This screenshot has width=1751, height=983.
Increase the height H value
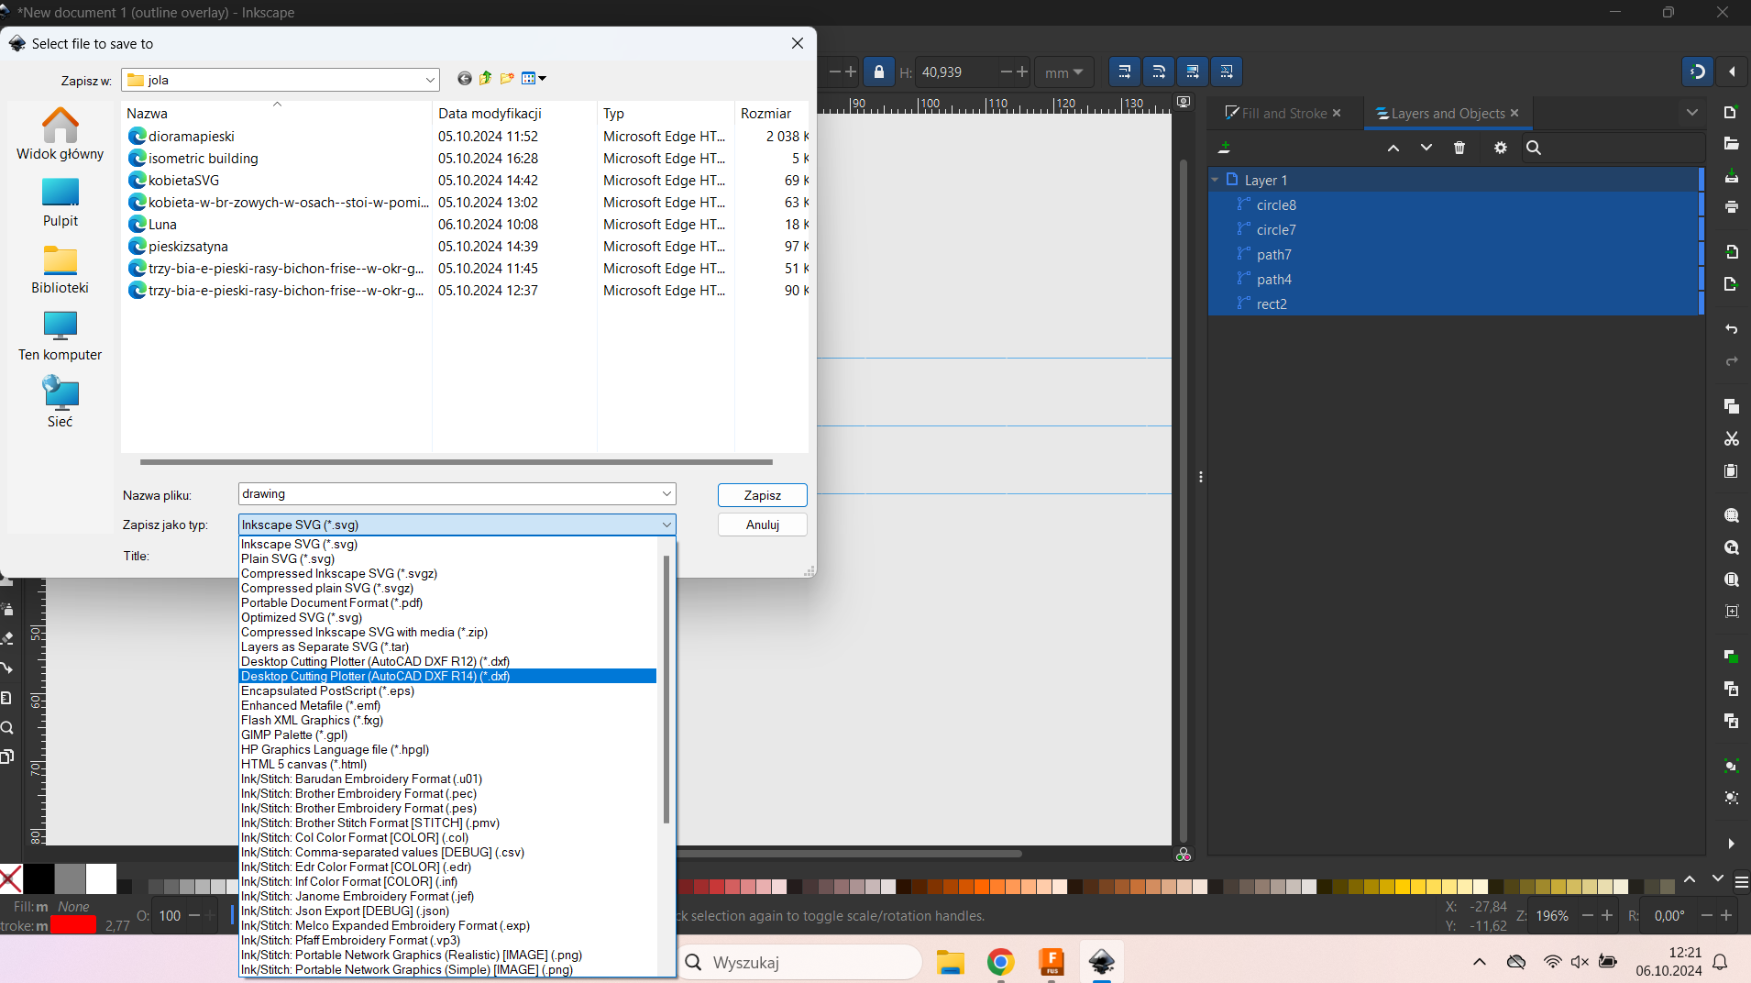point(1022,72)
